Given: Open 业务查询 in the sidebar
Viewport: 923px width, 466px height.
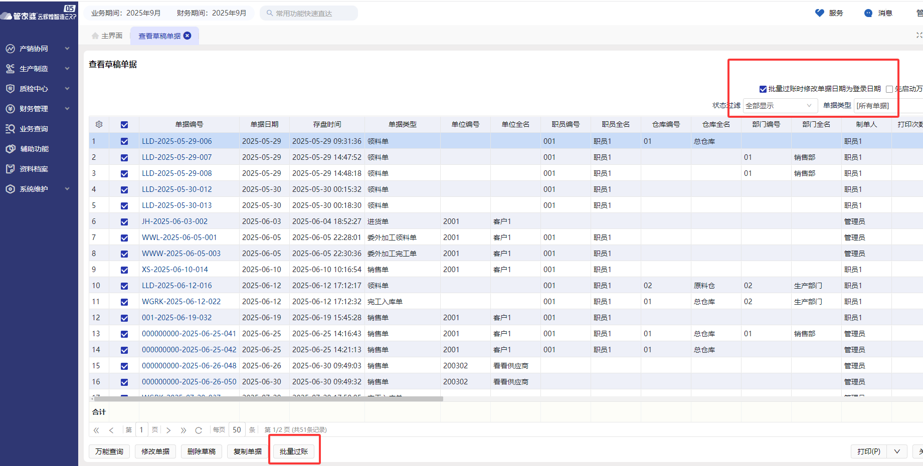Looking at the screenshot, I should point(34,129).
